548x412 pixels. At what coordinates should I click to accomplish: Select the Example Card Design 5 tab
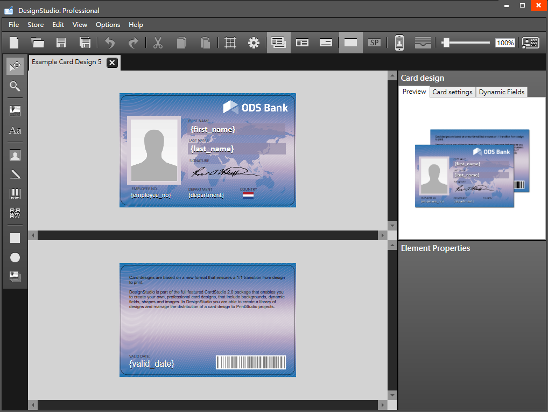(66, 62)
